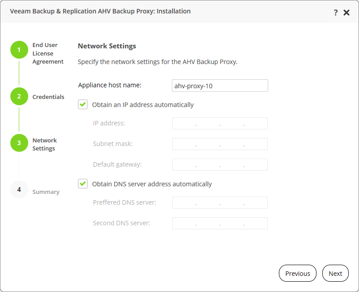Jump to the Summary step label

(x=46, y=192)
